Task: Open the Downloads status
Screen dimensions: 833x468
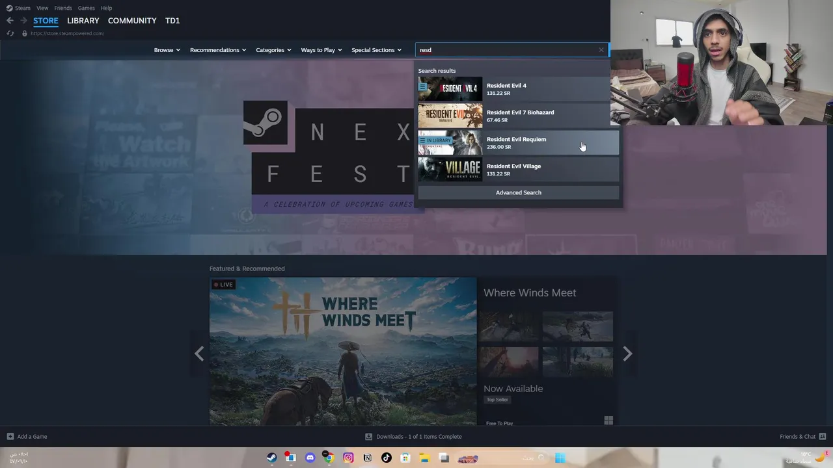Action: coord(413,437)
